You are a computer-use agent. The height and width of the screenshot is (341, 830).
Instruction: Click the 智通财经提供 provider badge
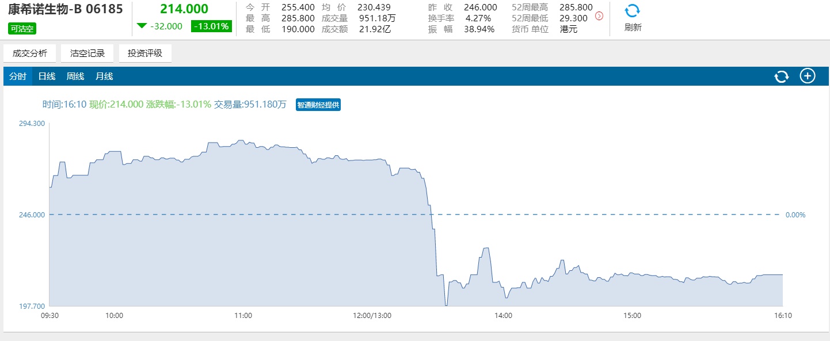point(318,105)
